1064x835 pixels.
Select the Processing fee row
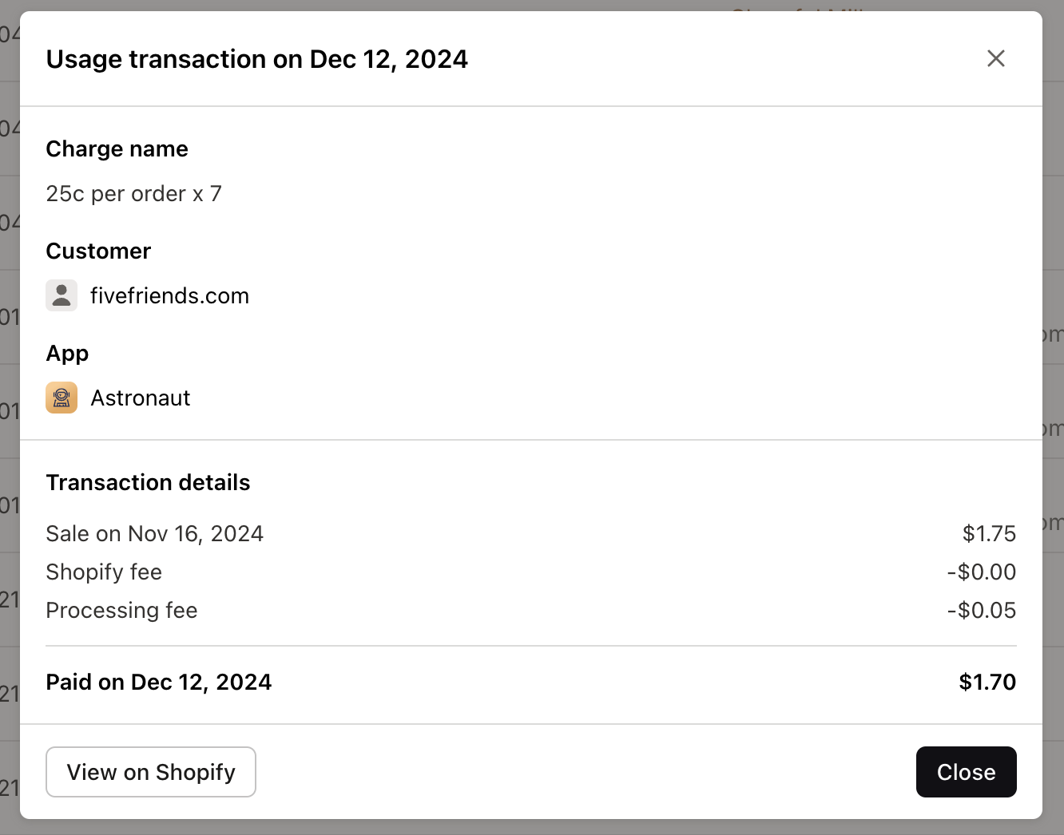(x=121, y=610)
